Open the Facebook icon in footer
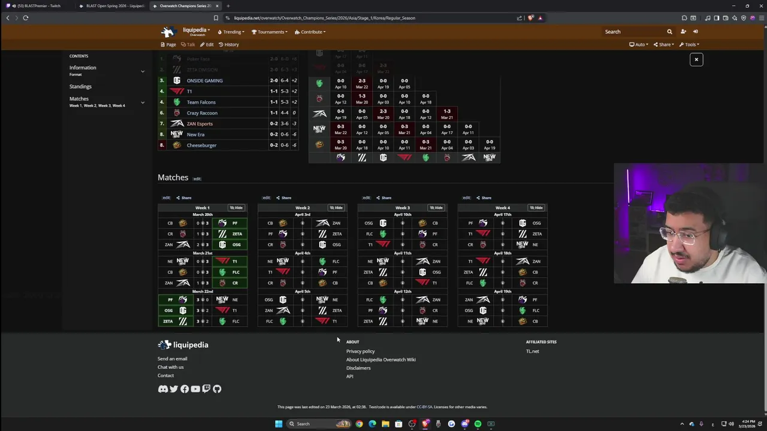 pyautogui.click(x=185, y=389)
